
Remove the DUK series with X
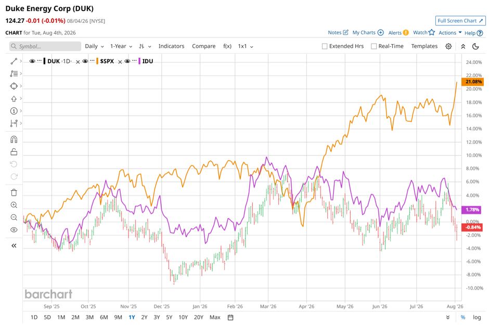(x=78, y=62)
